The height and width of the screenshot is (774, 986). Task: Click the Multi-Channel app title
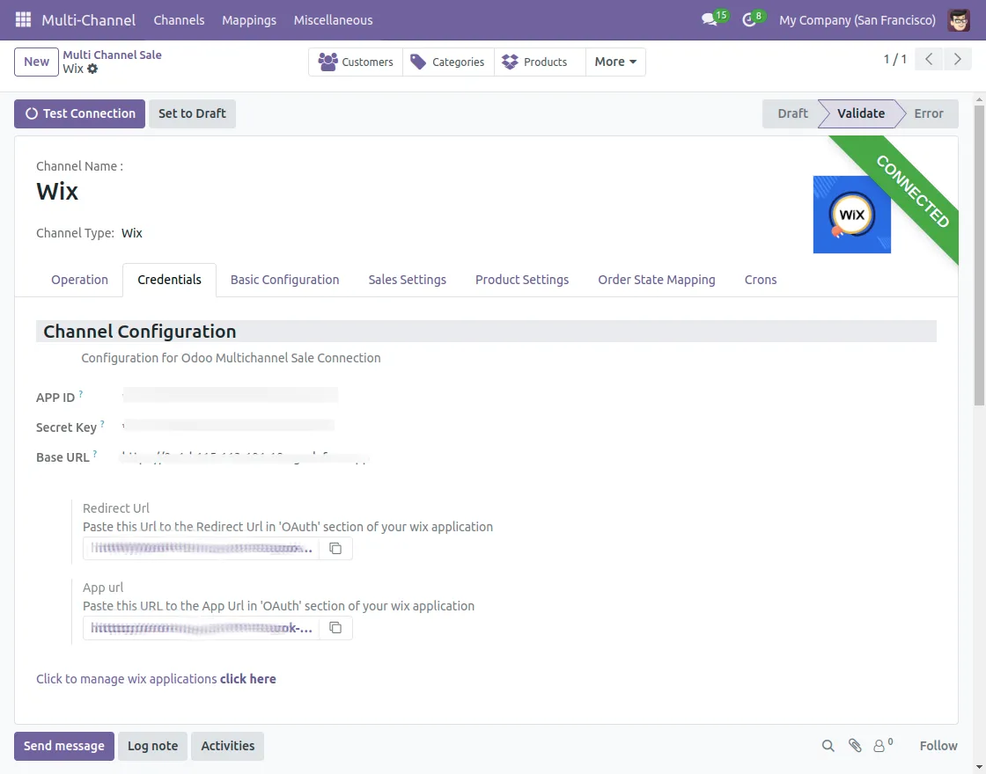point(89,20)
